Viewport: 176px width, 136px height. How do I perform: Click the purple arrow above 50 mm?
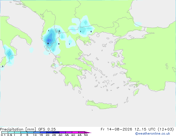click(88, 132)
